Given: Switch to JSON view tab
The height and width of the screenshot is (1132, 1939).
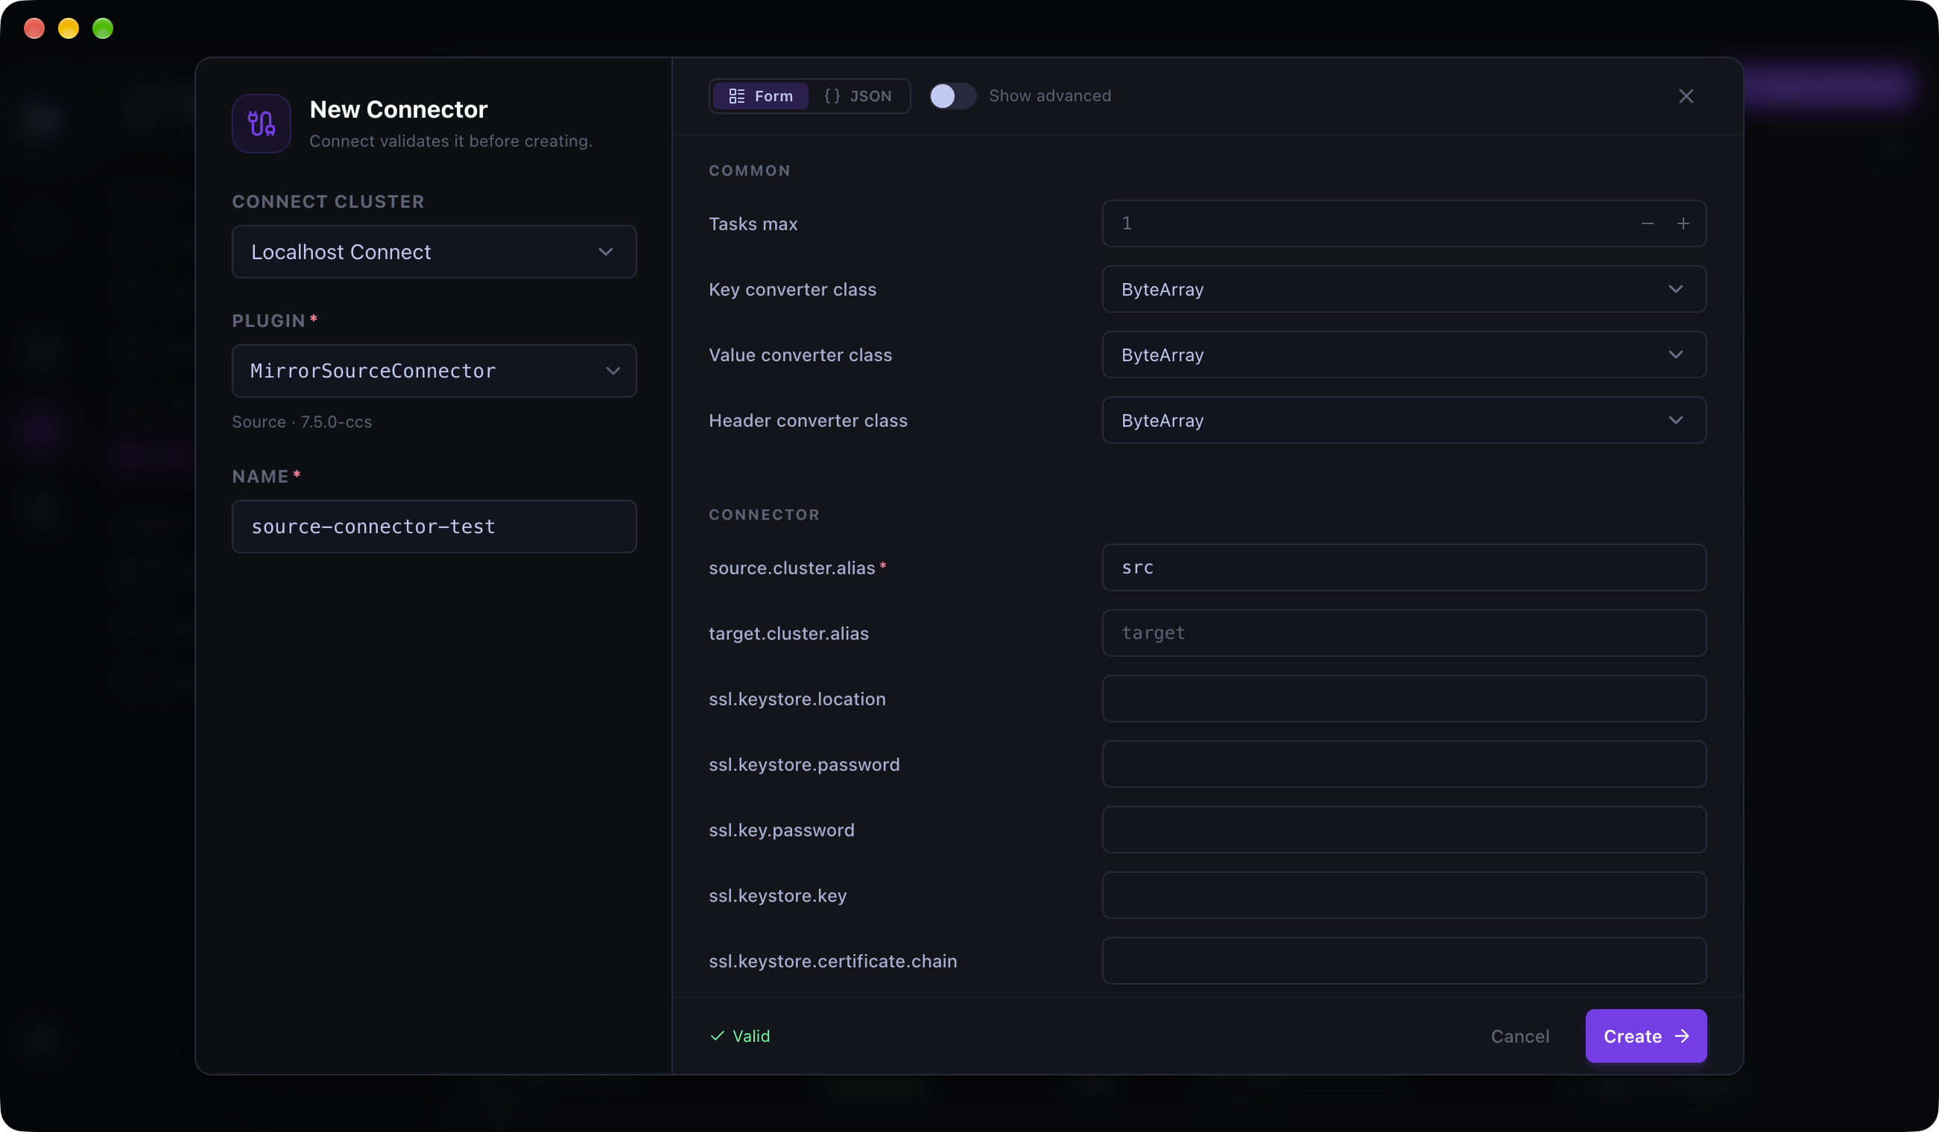Looking at the screenshot, I should coord(858,96).
